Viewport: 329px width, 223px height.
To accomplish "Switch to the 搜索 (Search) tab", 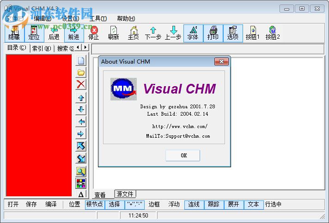I will tap(65, 48).
